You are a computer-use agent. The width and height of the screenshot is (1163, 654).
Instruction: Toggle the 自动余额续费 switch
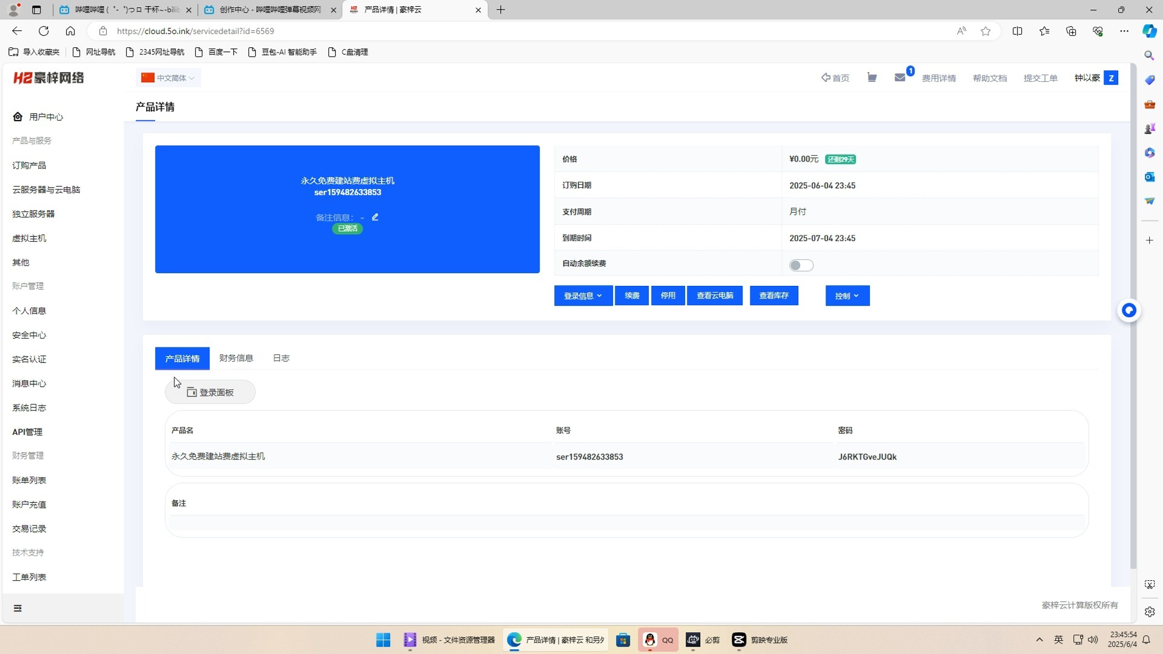pyautogui.click(x=801, y=265)
